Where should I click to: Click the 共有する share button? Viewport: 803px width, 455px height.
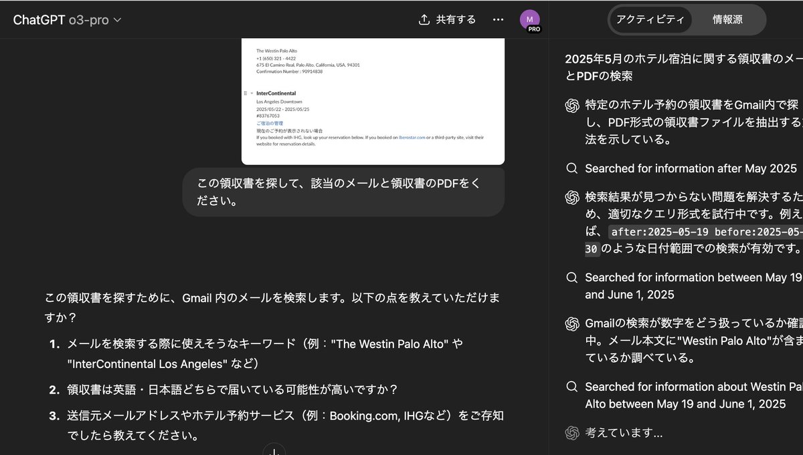447,19
